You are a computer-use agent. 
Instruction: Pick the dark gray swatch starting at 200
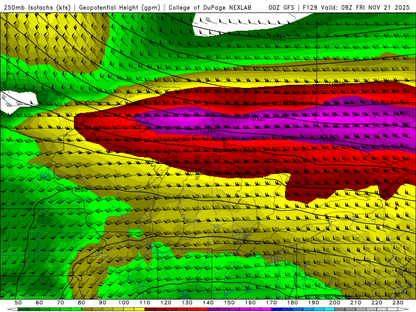(340, 309)
